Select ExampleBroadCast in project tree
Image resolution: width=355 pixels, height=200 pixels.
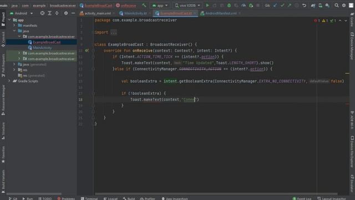point(47,42)
